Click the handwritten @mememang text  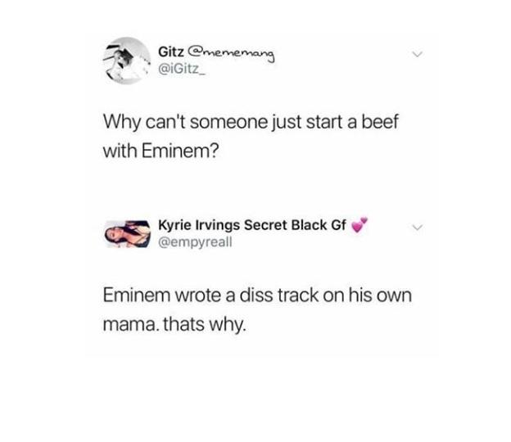coord(232,54)
